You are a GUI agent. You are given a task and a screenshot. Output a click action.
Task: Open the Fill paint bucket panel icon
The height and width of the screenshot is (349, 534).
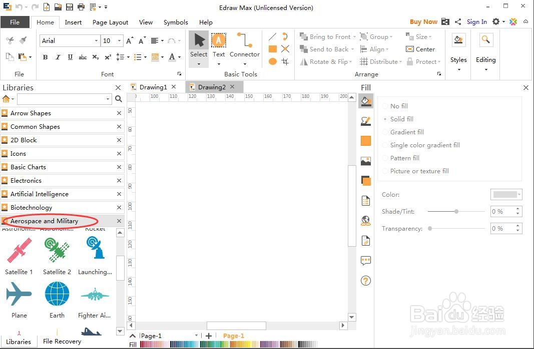pyautogui.click(x=366, y=101)
